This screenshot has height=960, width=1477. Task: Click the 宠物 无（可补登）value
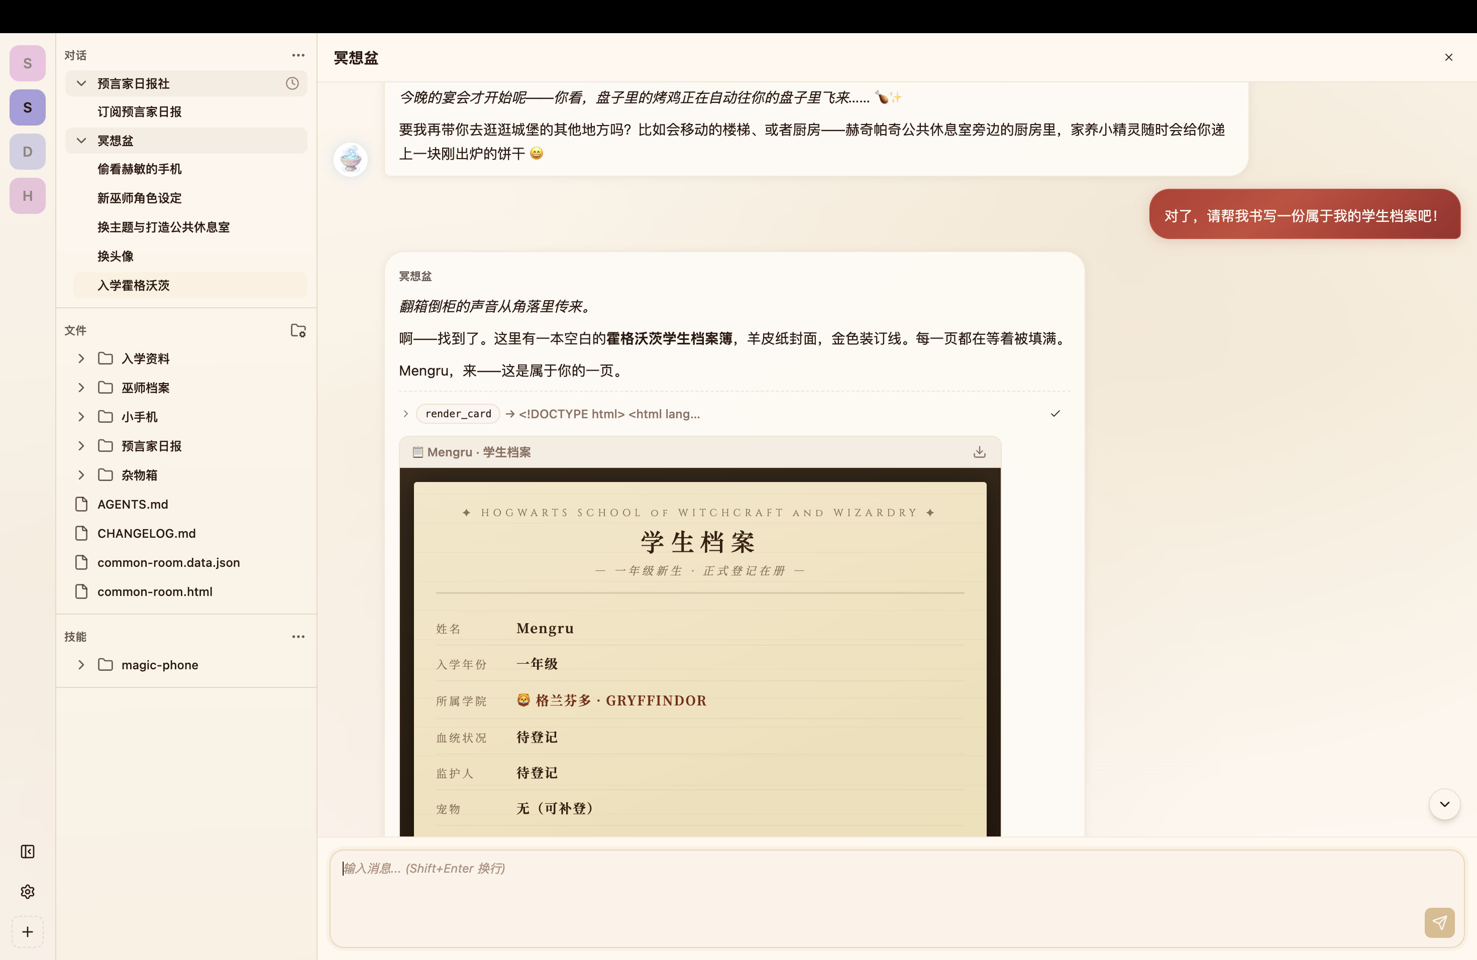(x=556, y=808)
